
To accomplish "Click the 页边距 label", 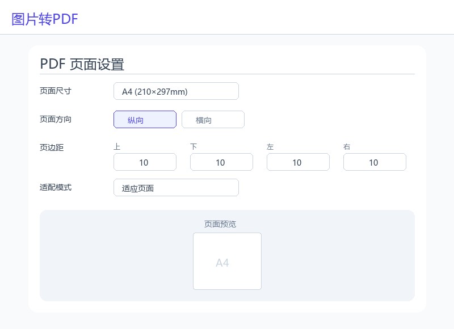I will click(x=52, y=147).
